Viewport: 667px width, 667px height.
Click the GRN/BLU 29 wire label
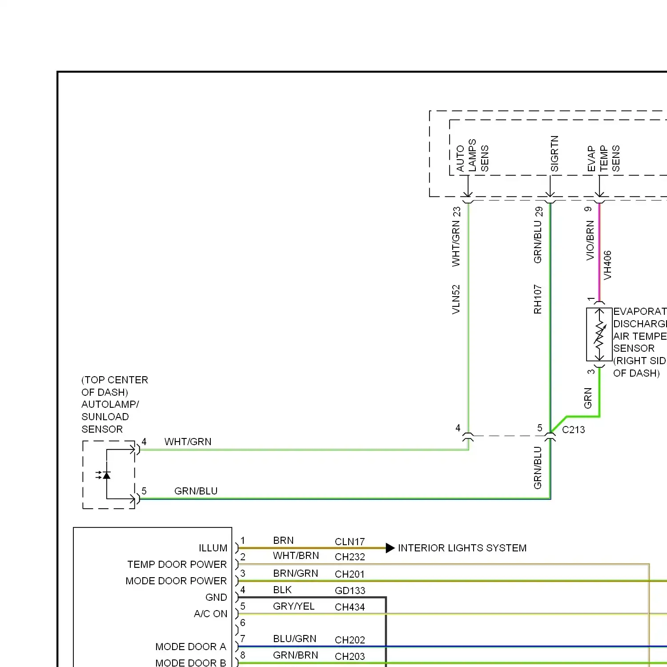click(x=538, y=235)
